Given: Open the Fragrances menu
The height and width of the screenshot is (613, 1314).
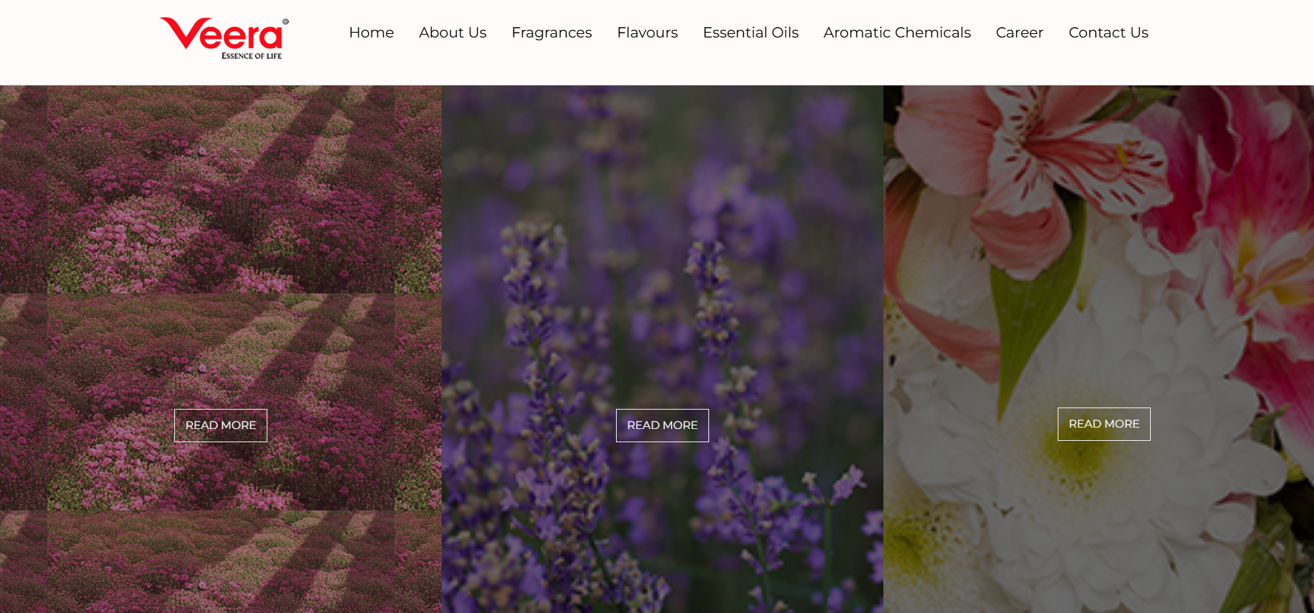Looking at the screenshot, I should [x=551, y=33].
